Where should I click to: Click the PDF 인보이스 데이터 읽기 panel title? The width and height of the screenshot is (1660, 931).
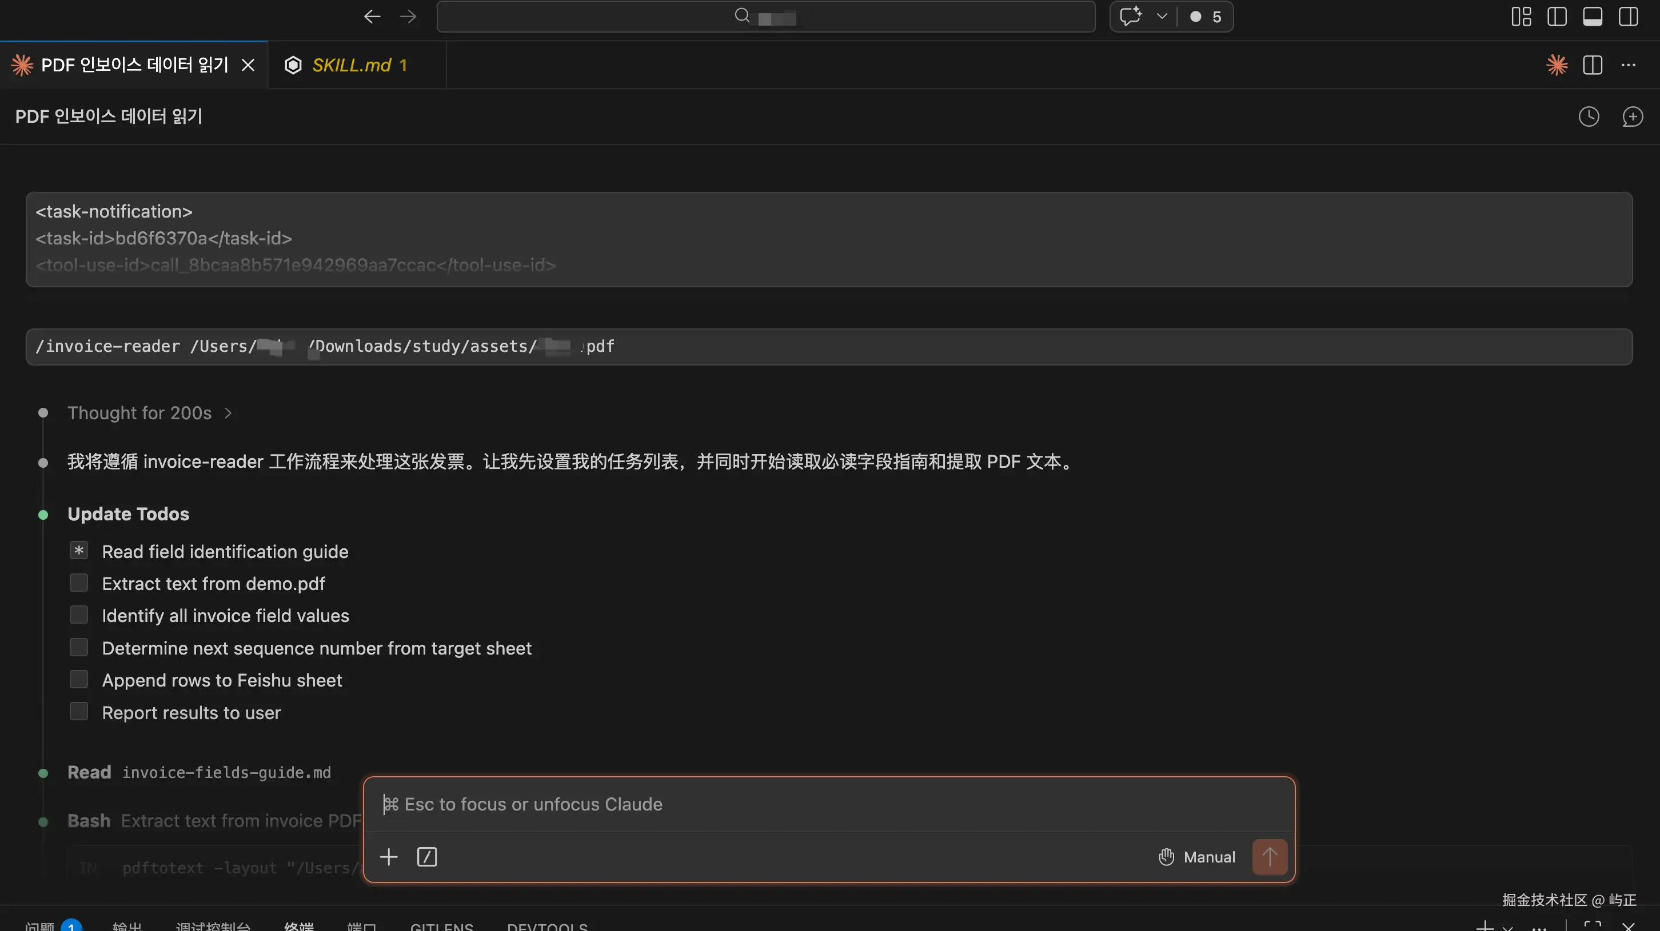point(109,117)
